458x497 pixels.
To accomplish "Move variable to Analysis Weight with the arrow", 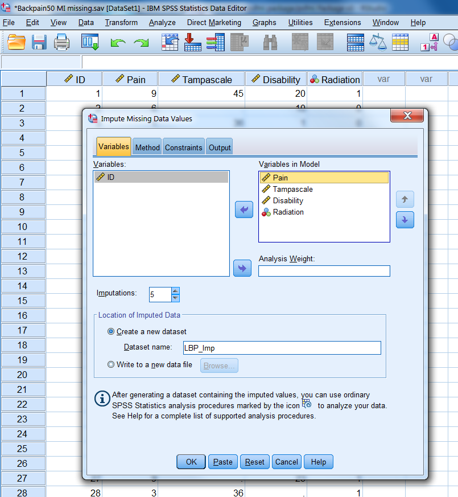I will click(242, 268).
